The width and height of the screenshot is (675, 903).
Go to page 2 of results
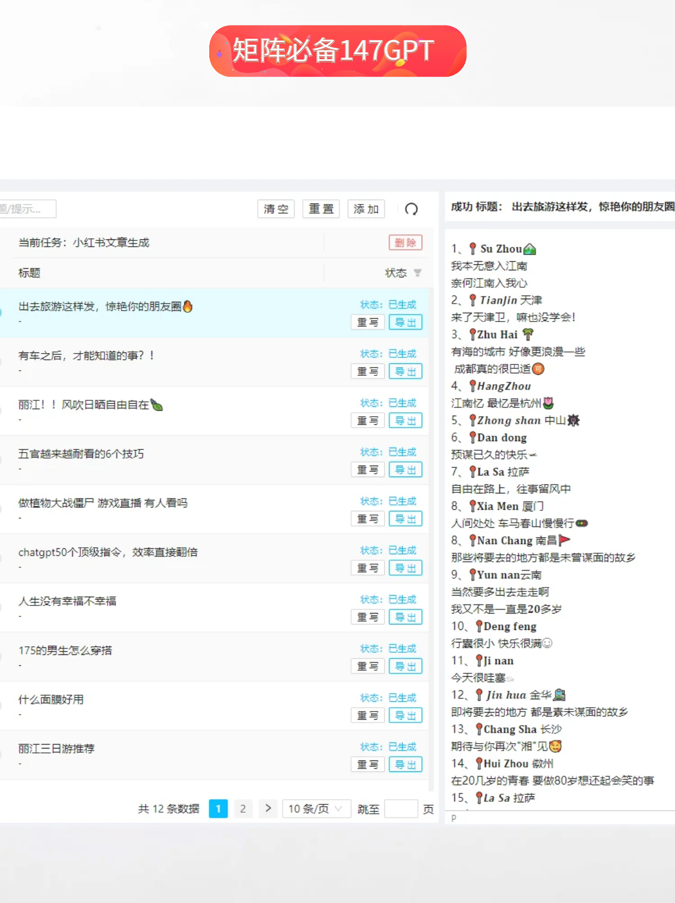point(243,808)
